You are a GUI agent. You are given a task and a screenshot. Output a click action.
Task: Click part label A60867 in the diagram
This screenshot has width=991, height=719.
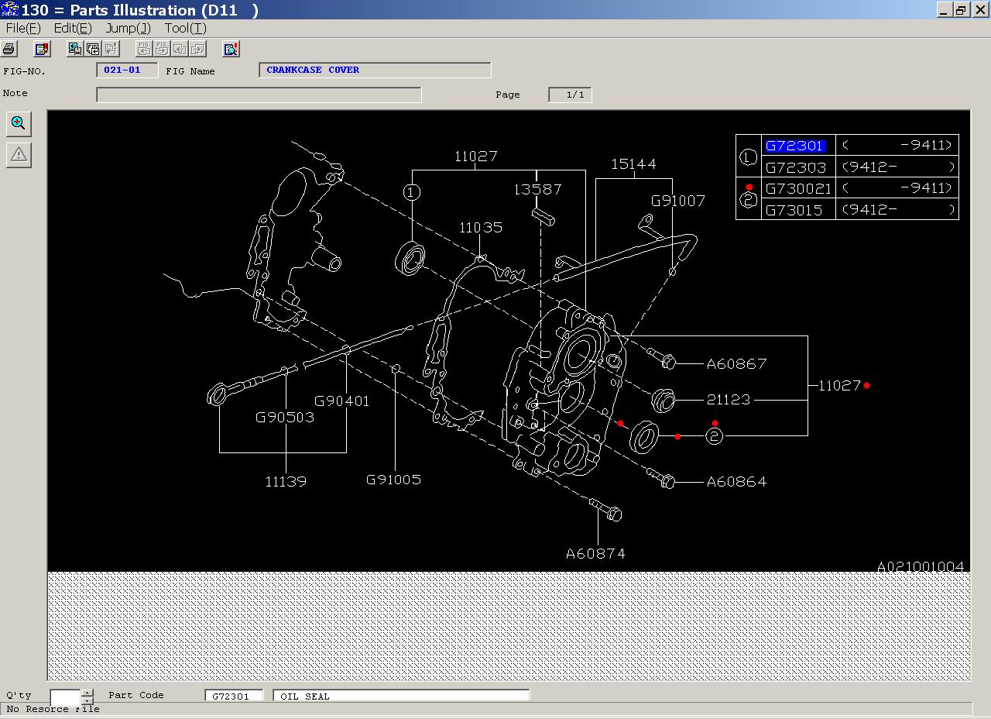[x=736, y=363]
